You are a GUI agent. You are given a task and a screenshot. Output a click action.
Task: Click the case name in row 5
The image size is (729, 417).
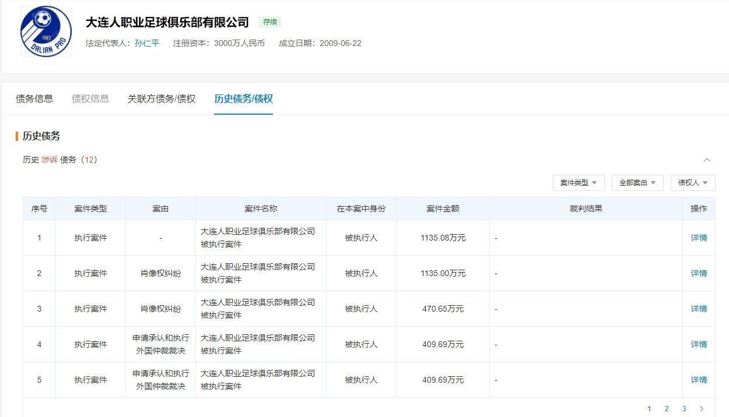(x=258, y=380)
